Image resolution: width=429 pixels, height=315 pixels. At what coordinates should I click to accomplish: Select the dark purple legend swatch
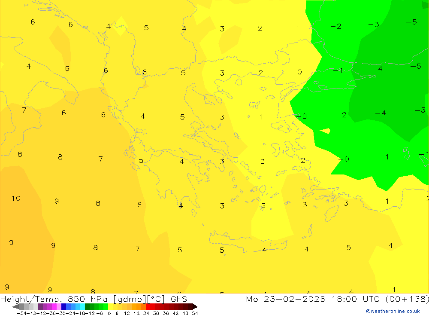pos(40,306)
